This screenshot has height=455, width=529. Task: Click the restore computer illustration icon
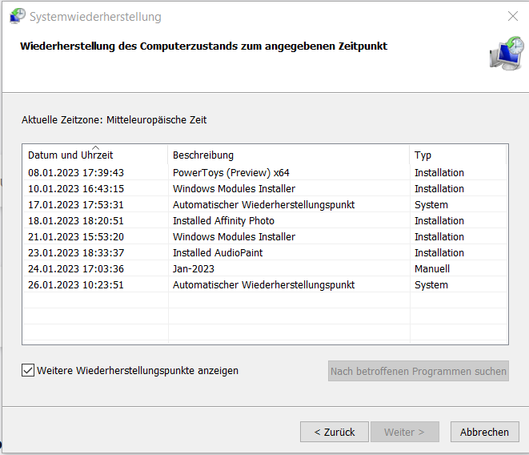(x=507, y=54)
